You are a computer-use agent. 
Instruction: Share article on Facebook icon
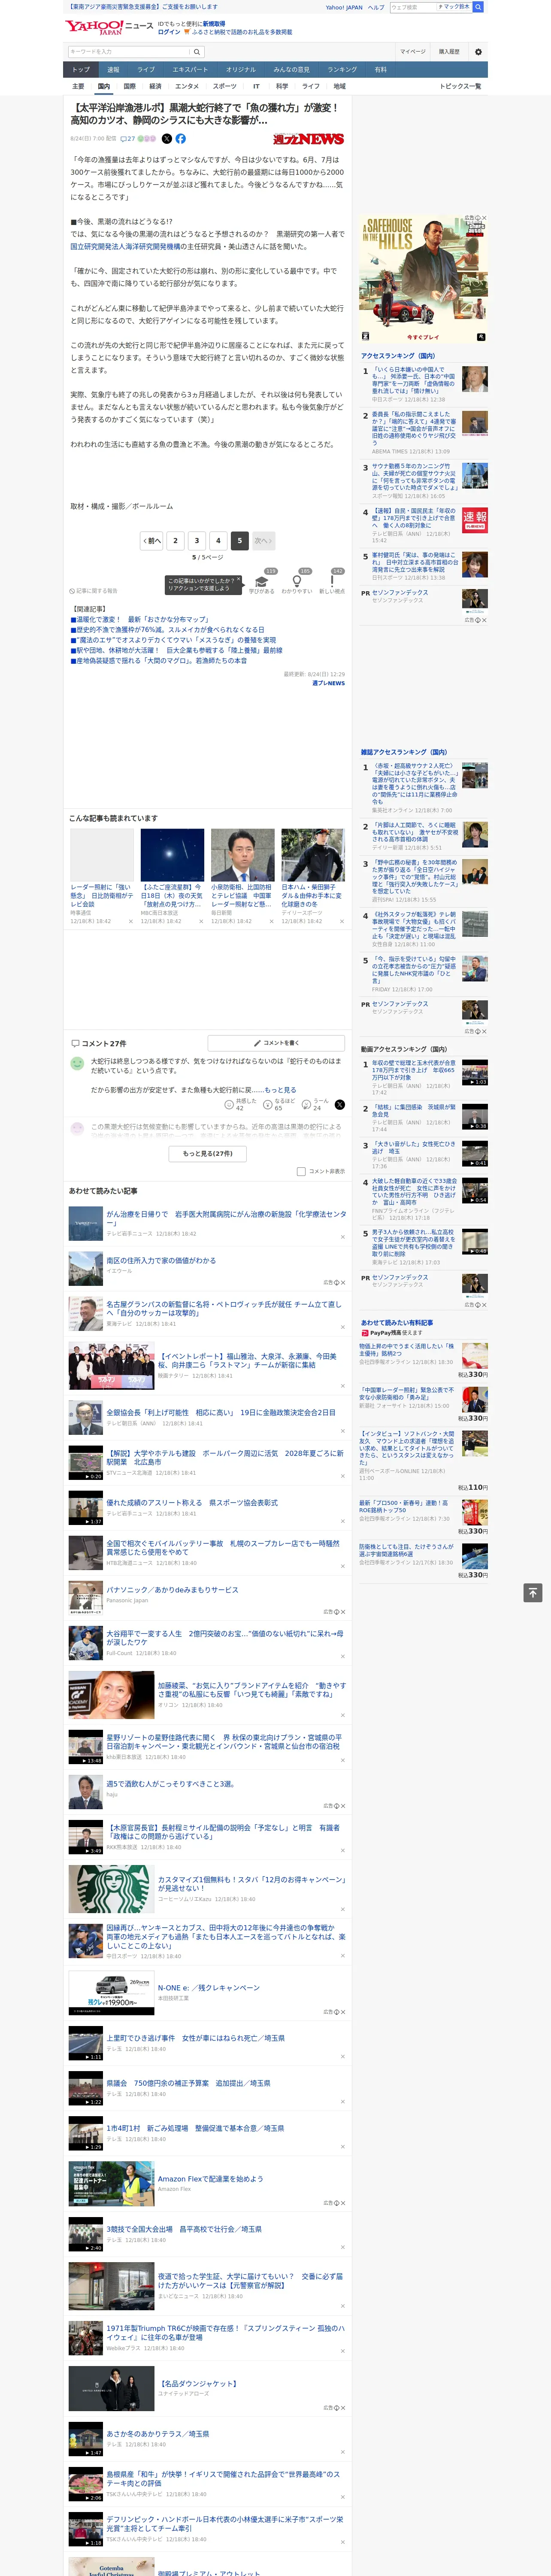tap(181, 139)
